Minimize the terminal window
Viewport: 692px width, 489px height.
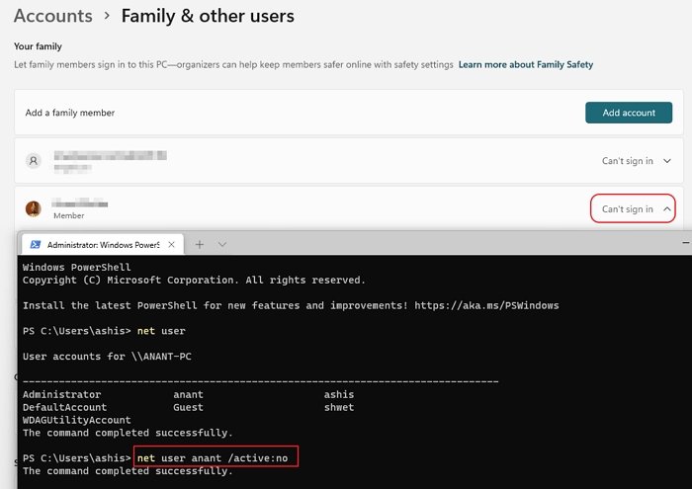[x=686, y=243]
